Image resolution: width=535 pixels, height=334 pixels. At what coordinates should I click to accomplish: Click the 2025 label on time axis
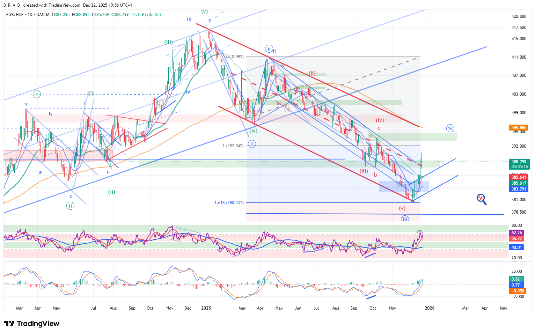click(x=206, y=308)
